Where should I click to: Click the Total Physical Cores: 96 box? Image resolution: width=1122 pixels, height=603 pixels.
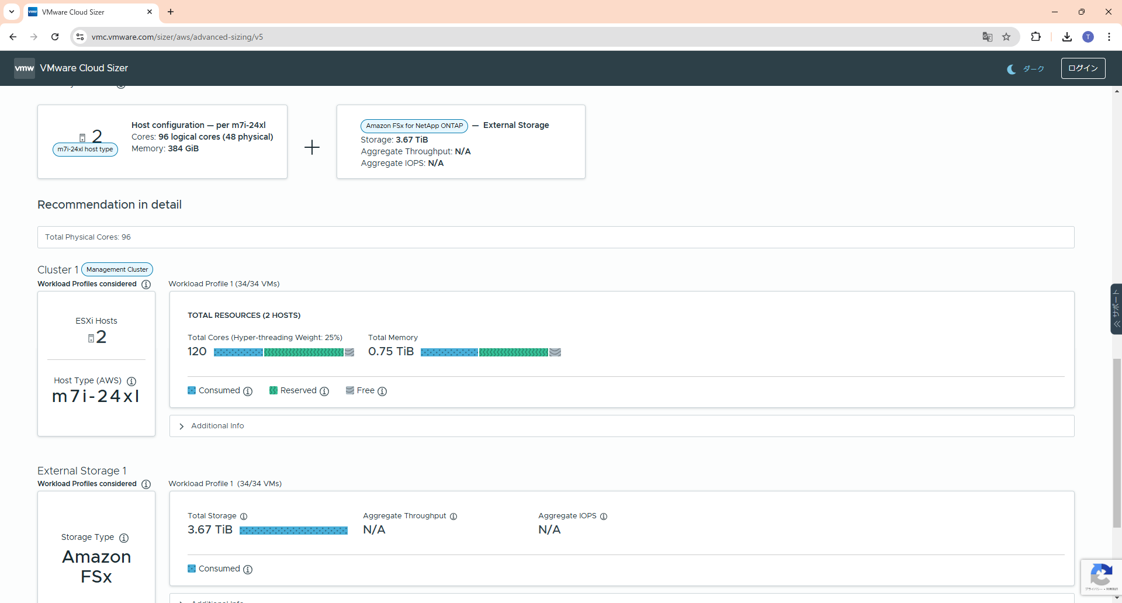556,237
